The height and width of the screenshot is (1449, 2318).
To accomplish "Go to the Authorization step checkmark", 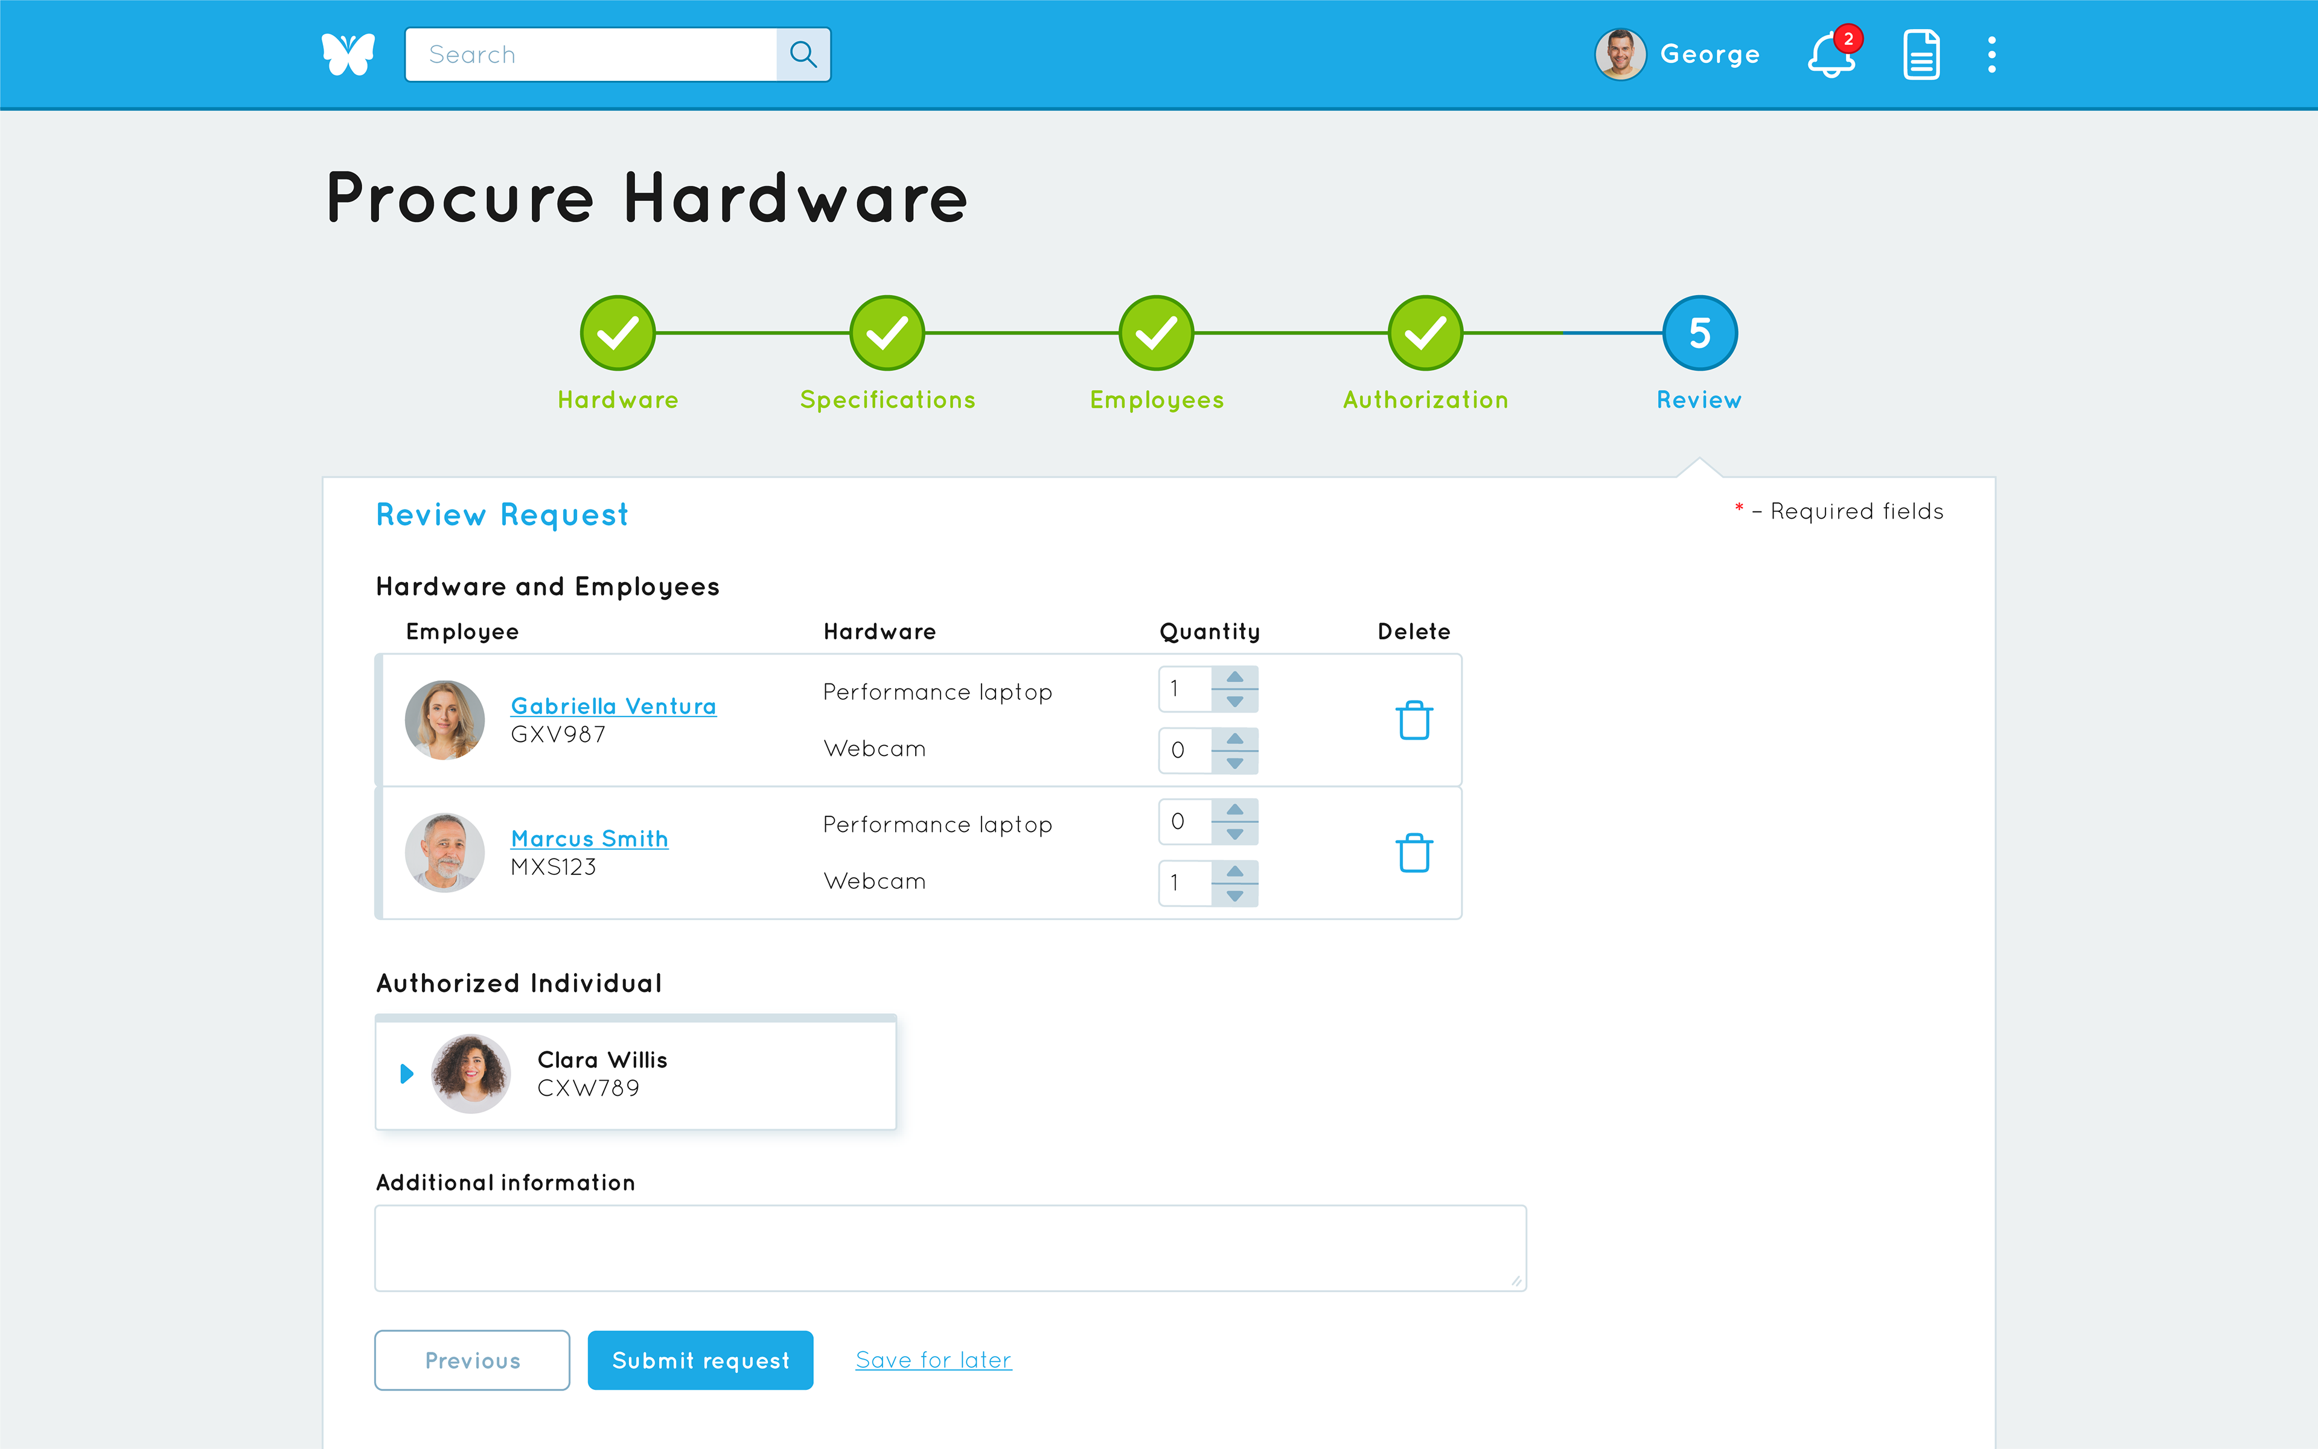I will click(1425, 333).
